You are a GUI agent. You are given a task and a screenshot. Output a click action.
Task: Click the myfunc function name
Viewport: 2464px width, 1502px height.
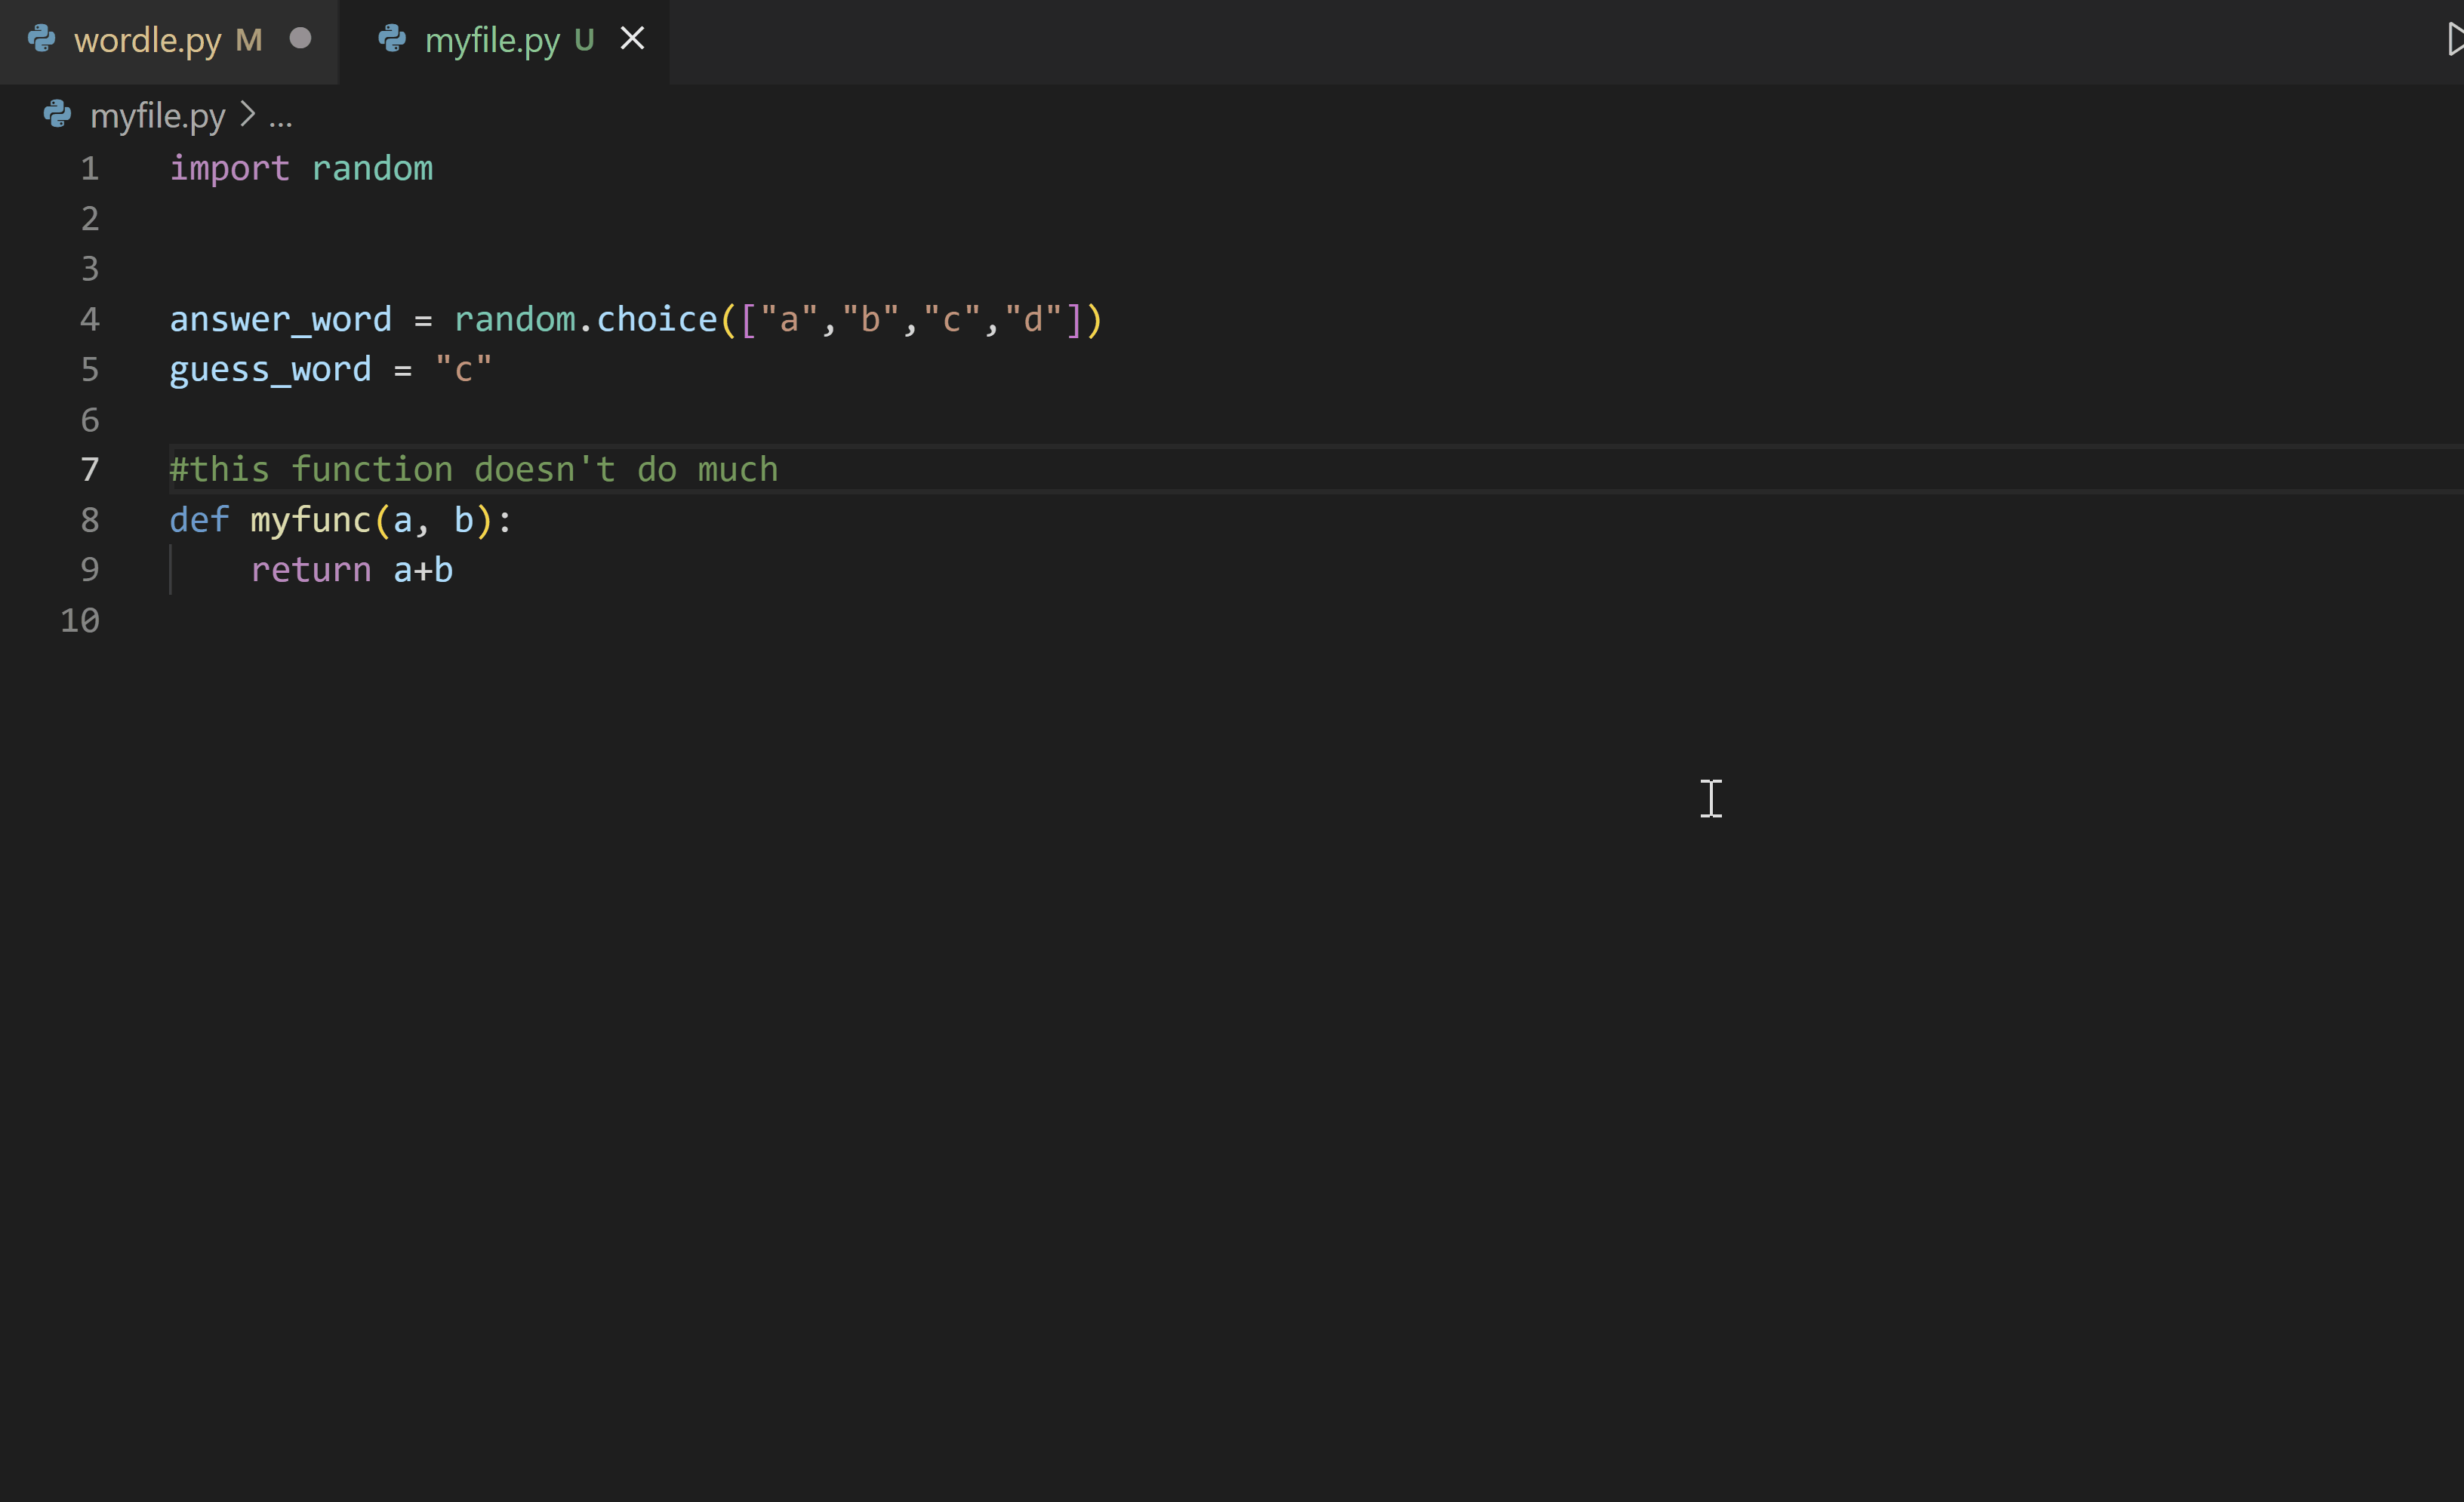[310, 519]
